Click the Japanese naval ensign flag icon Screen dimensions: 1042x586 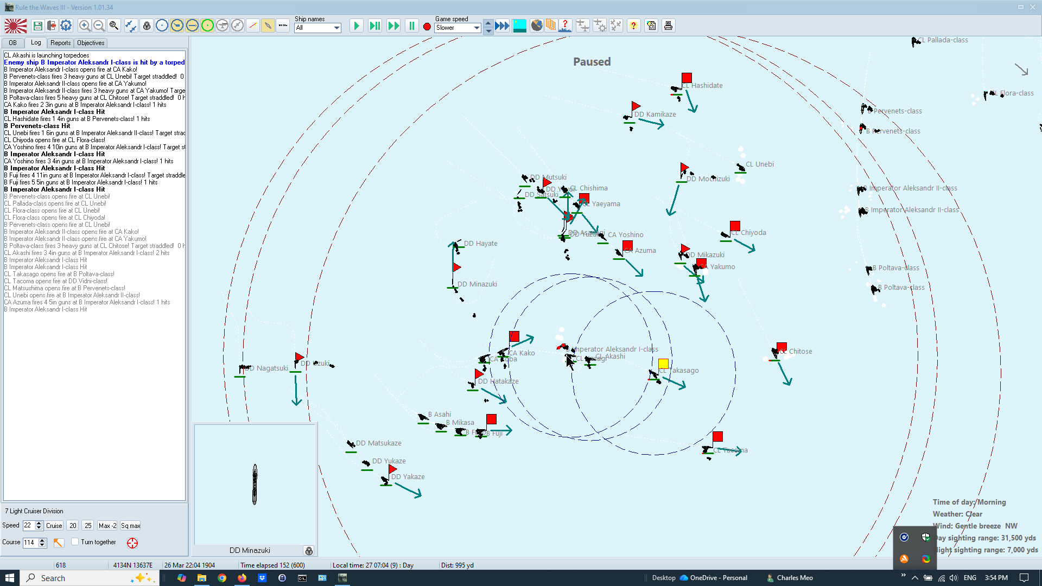coord(15,26)
